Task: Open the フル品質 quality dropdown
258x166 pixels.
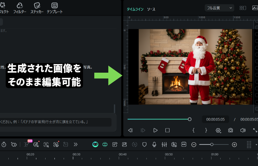Action: 219,8
